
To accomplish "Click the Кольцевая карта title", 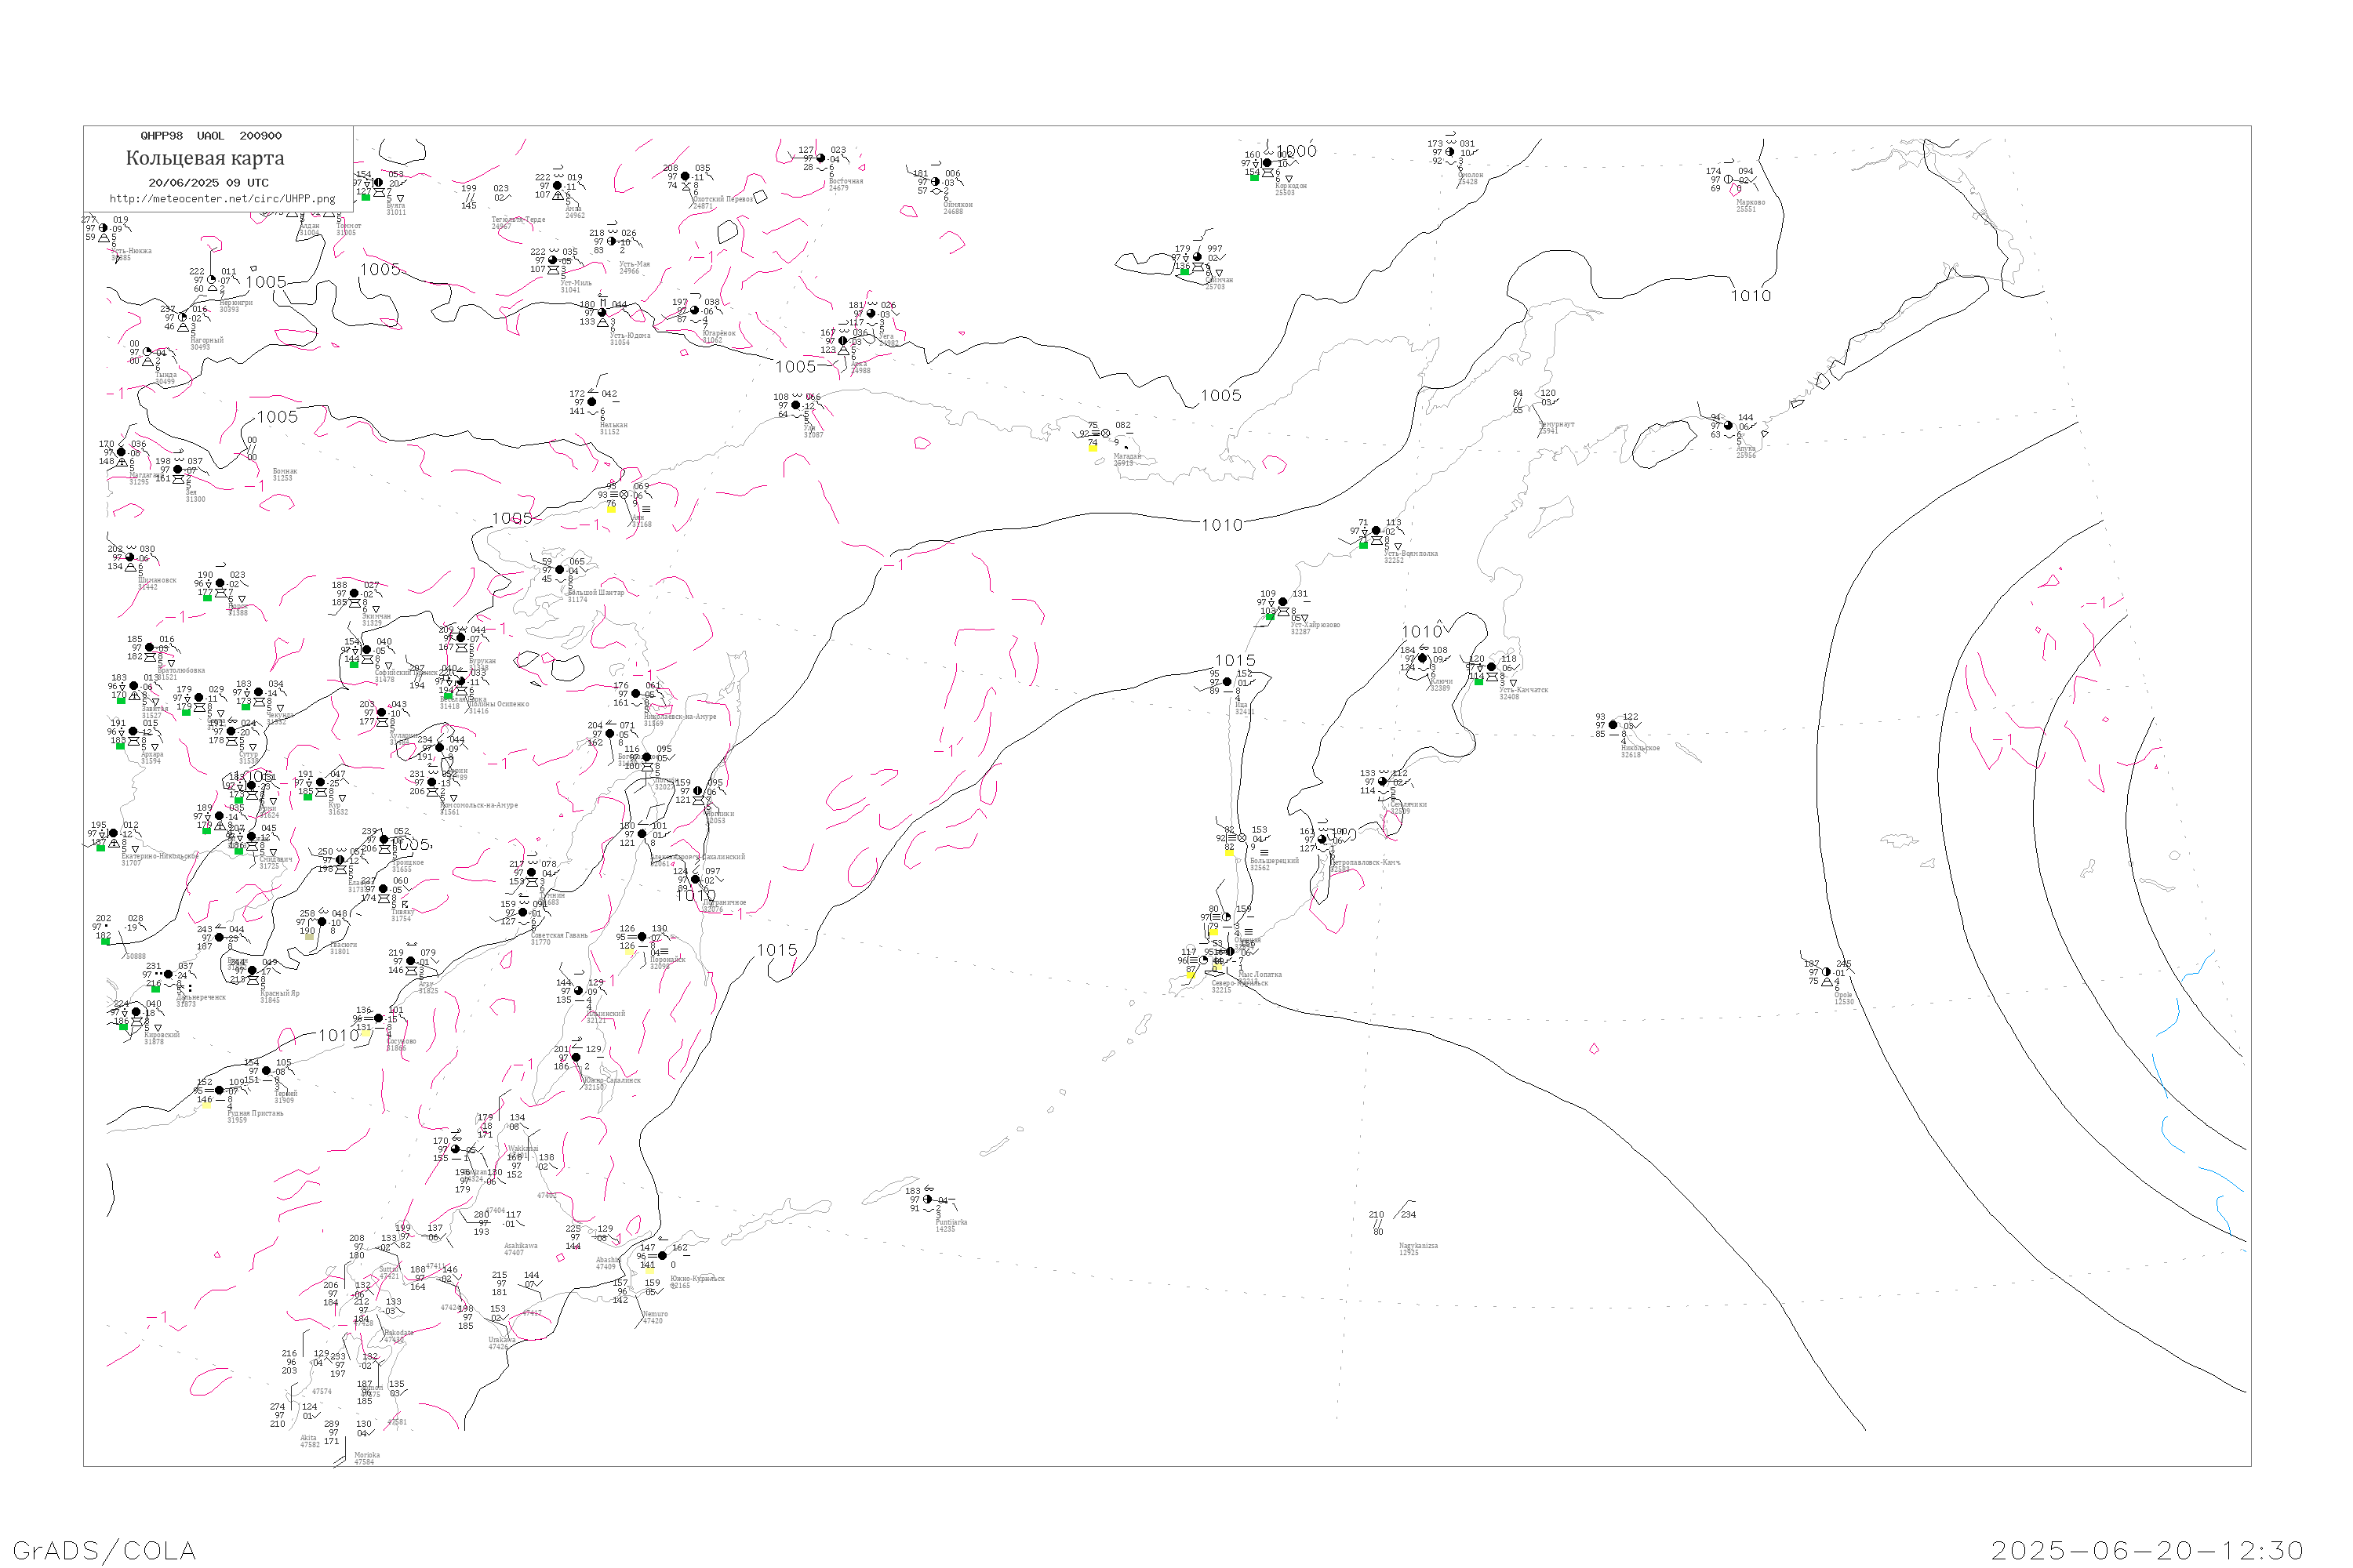I will point(205,158).
